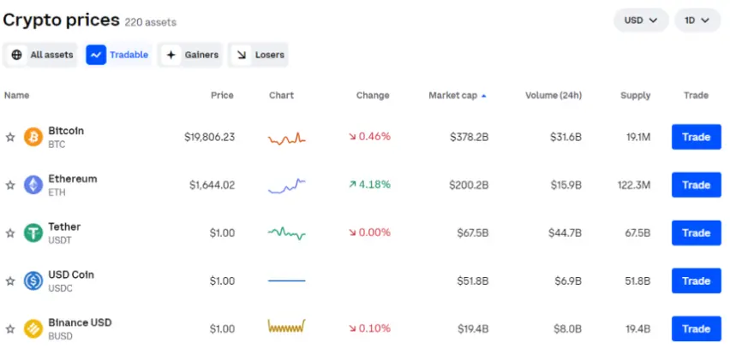Sort by the Supply column header
The height and width of the screenshot is (348, 730).
(636, 95)
